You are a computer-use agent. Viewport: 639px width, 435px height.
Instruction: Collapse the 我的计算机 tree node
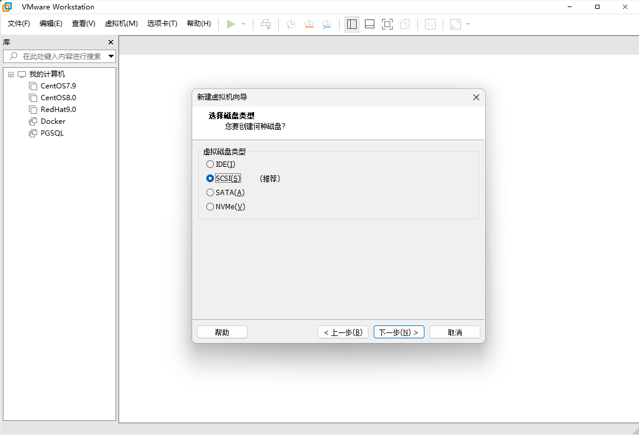(11, 74)
